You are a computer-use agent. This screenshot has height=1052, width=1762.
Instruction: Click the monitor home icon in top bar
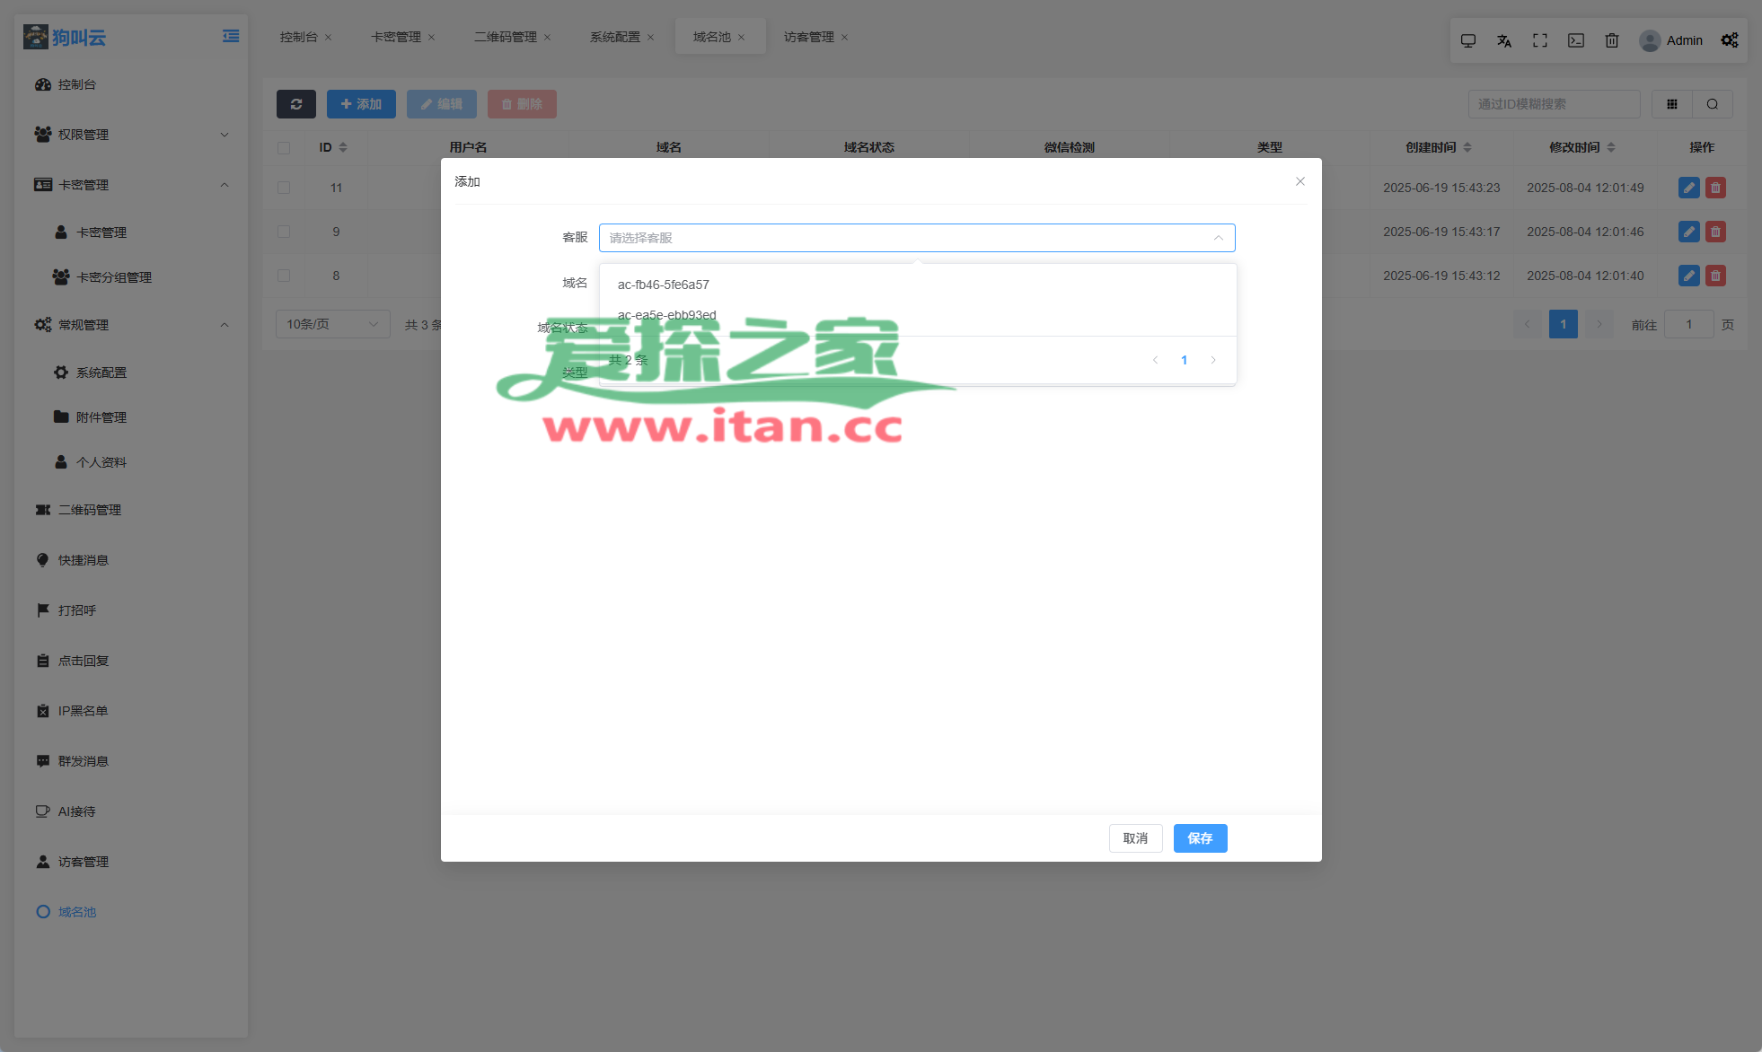pos(1468,40)
